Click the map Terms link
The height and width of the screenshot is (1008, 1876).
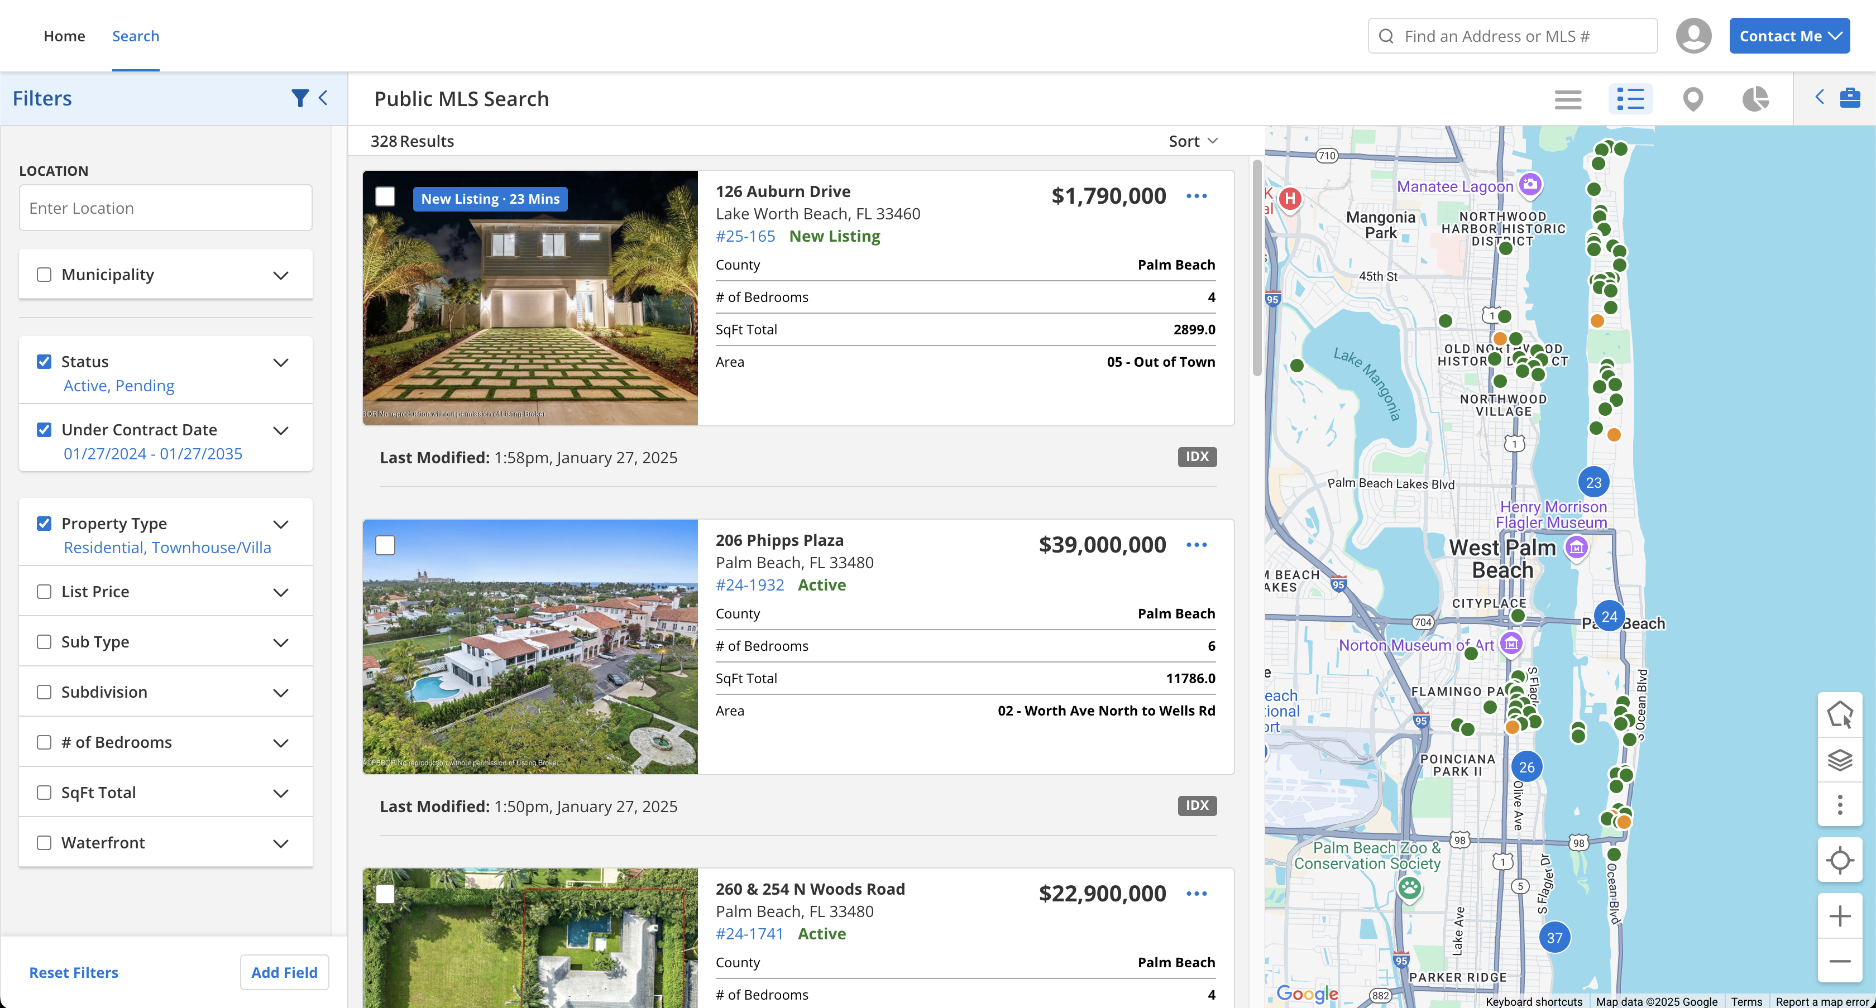pos(1746,1001)
